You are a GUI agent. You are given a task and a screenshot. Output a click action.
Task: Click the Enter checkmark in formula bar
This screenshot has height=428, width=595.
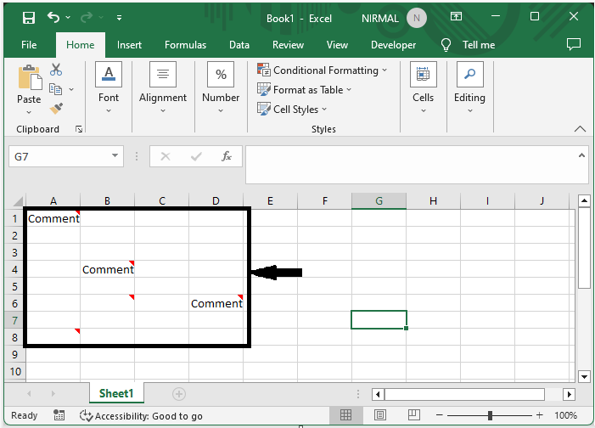point(196,156)
